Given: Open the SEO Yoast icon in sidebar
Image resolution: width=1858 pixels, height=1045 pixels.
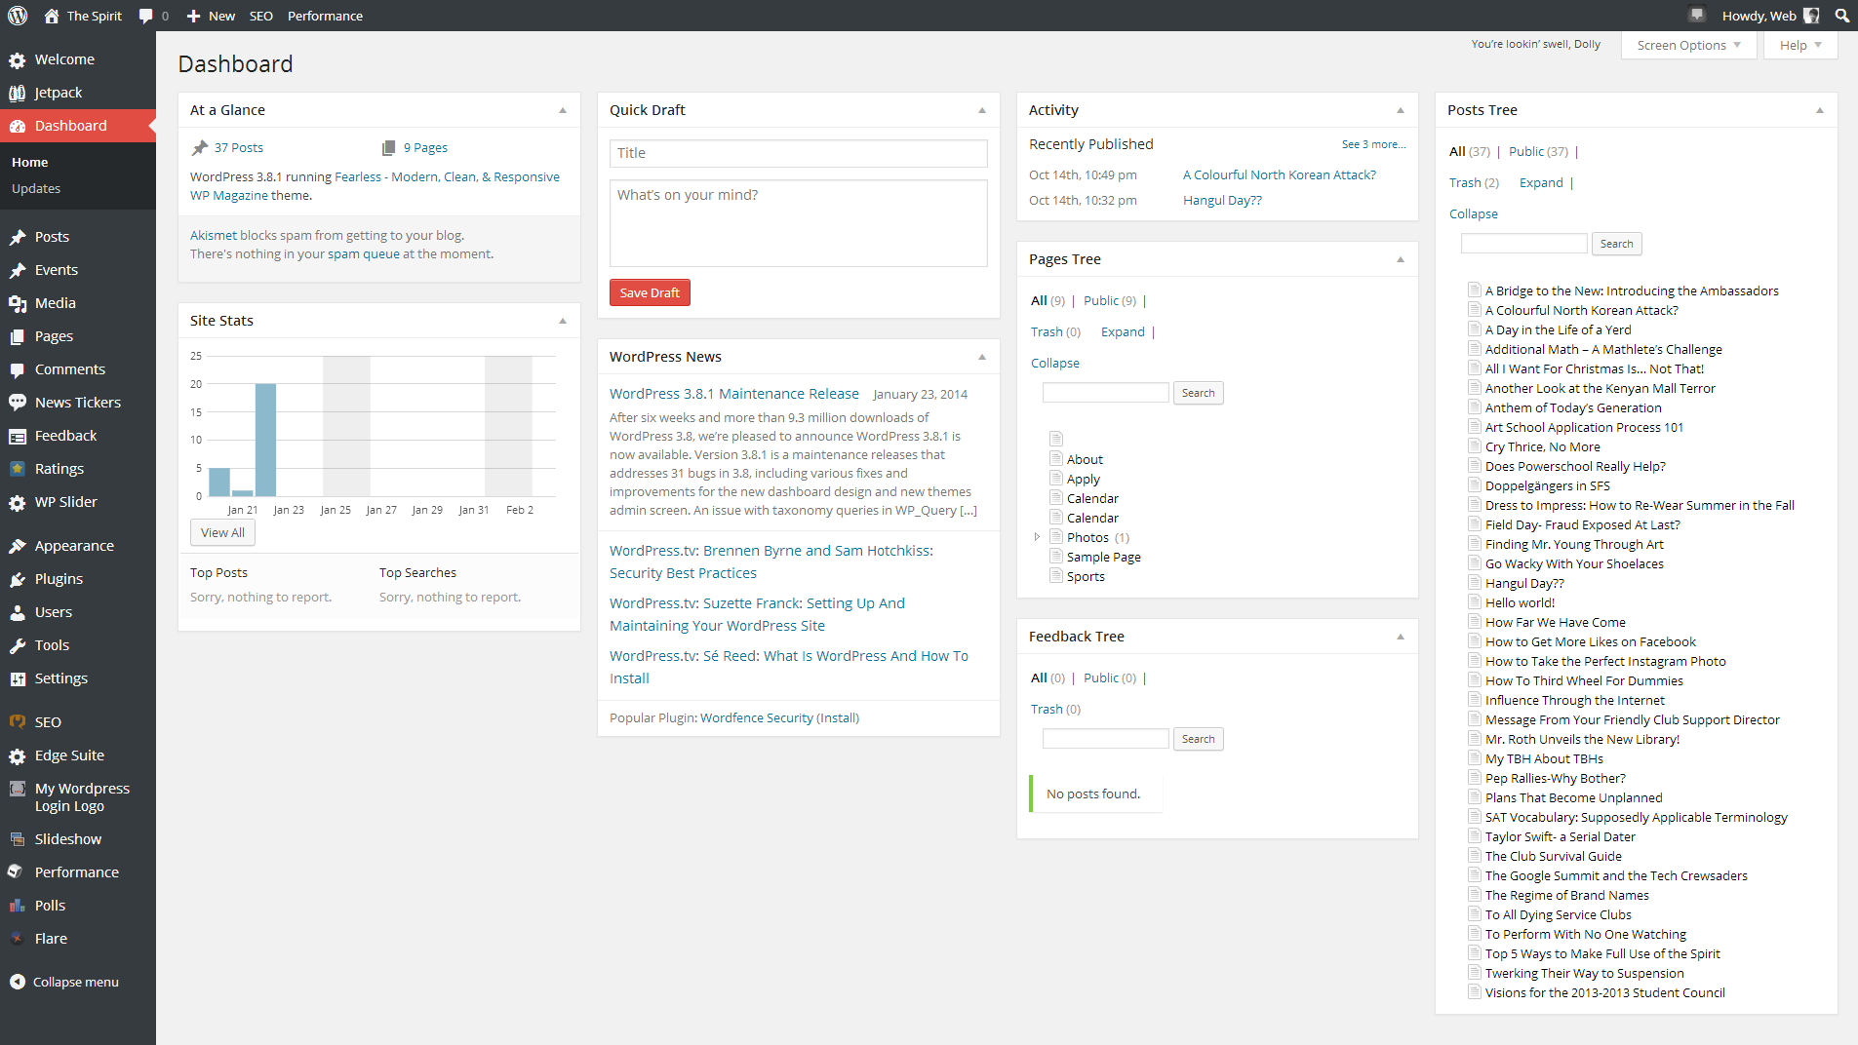Looking at the screenshot, I should click(x=18, y=722).
